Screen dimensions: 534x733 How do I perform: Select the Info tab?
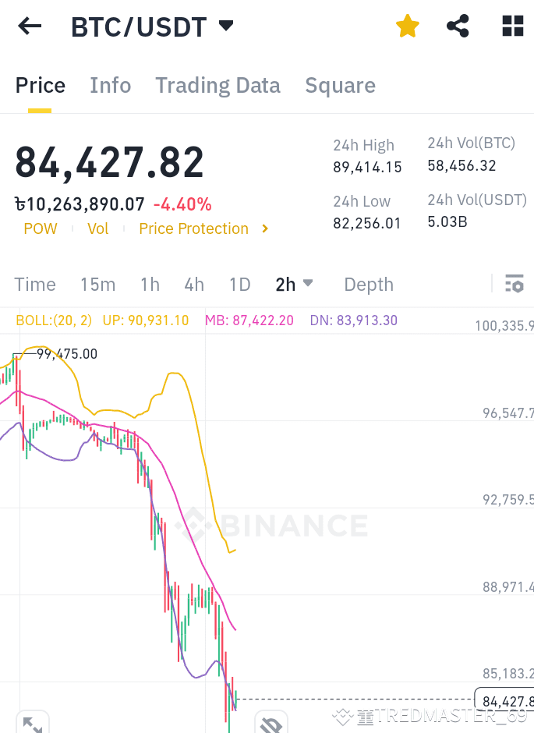pos(110,85)
